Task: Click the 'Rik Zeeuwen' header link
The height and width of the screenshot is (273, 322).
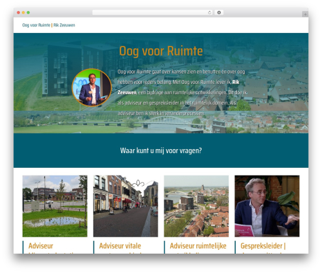Action: tap(64, 25)
